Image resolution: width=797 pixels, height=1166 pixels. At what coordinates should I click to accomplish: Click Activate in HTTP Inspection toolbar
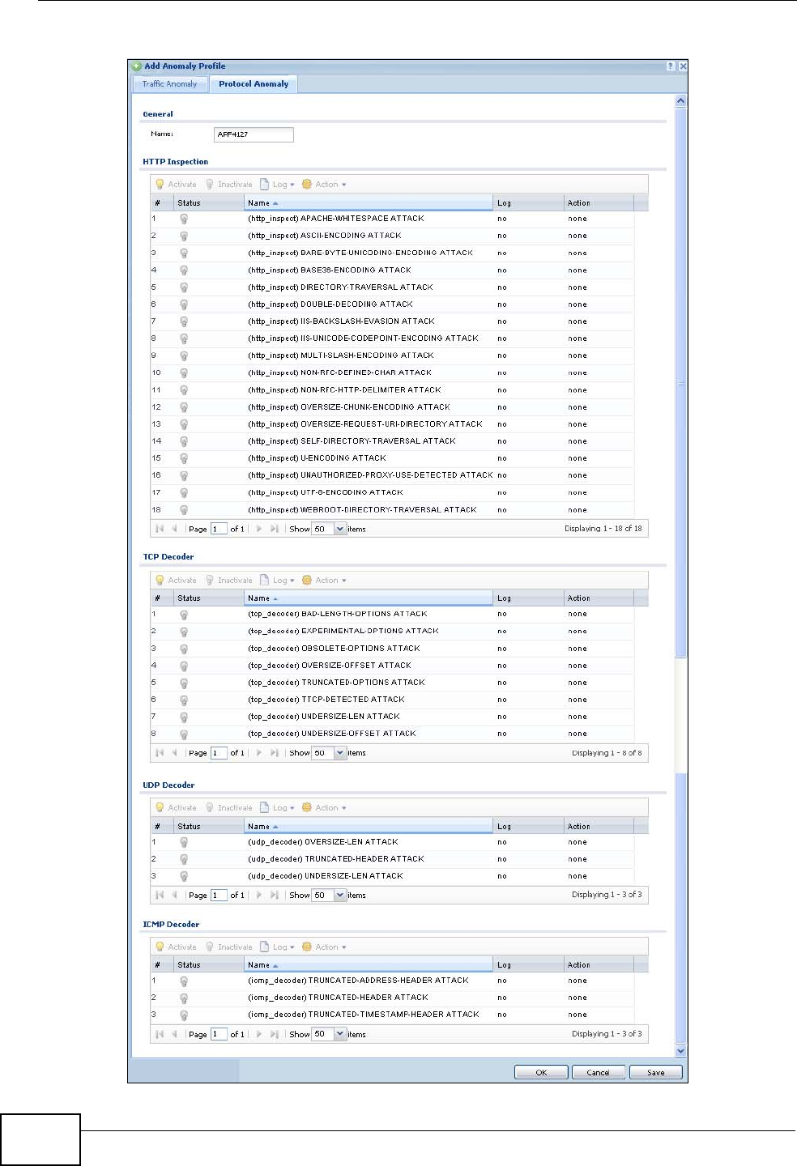click(176, 185)
